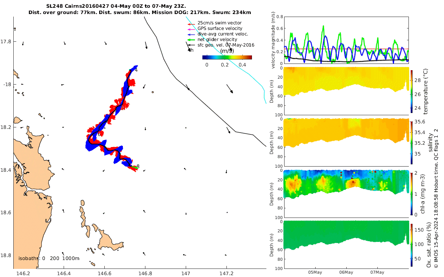The height and width of the screenshot is (277, 444).
Task: Click the salinity depth section panel
Action: coord(346,142)
